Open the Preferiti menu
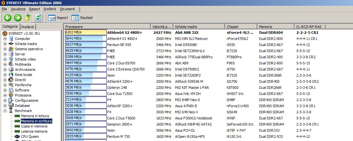 (50, 9)
